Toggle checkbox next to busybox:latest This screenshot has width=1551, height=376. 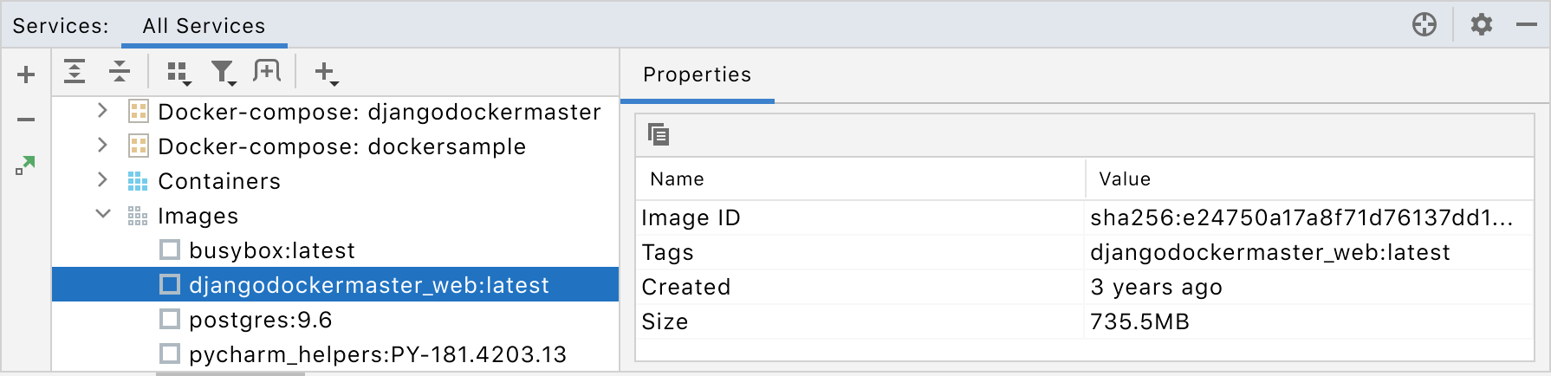[x=170, y=250]
